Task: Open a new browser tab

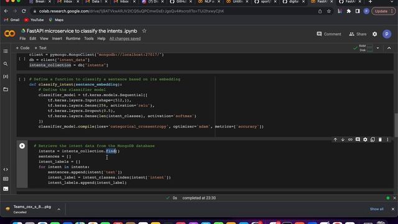Action: 371,2
